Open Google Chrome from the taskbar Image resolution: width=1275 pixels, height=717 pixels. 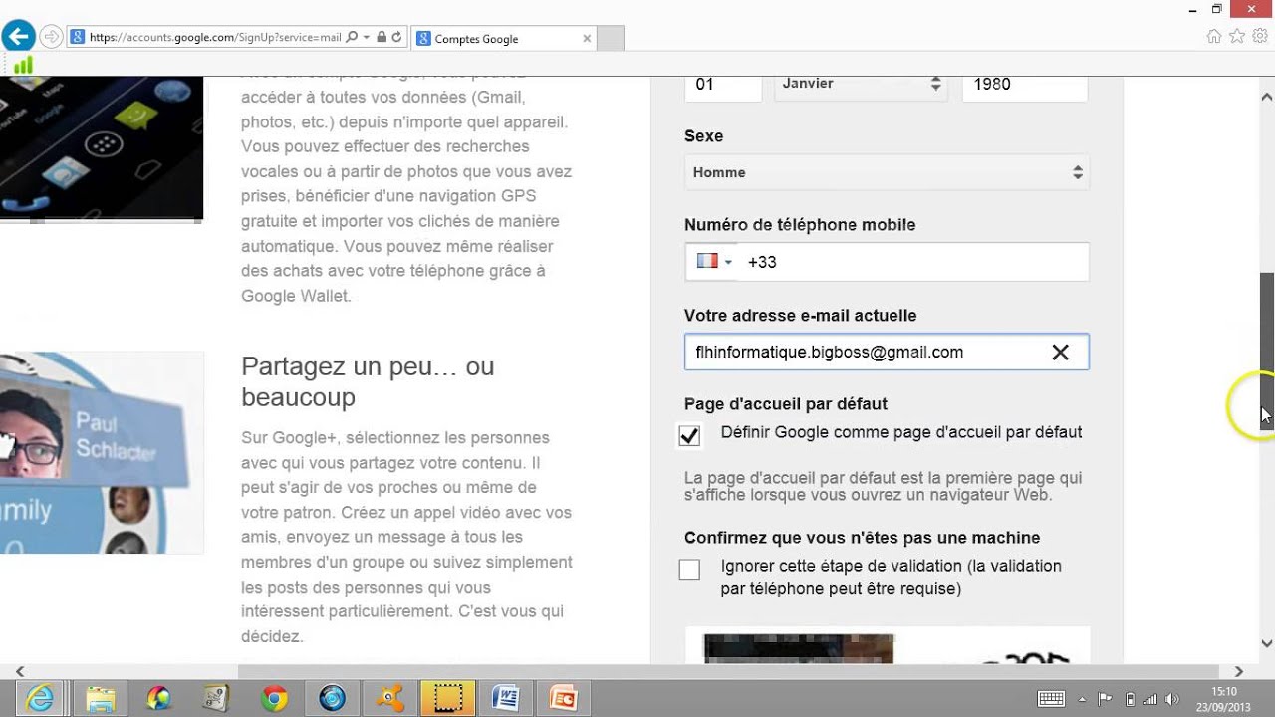tap(274, 699)
